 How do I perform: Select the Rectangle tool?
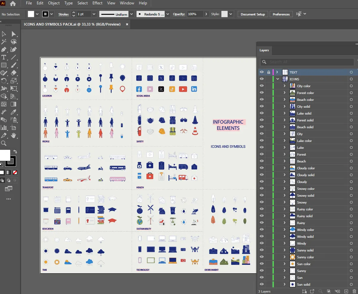[3, 64]
